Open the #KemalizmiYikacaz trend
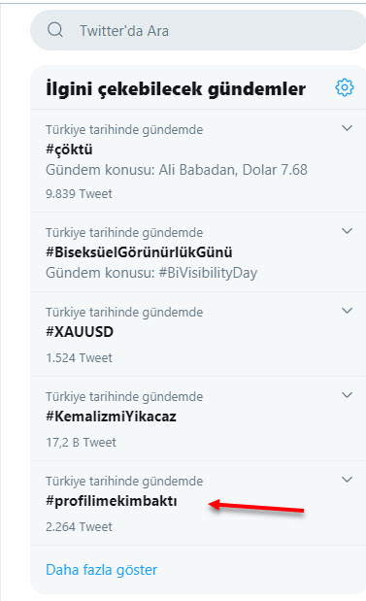 [x=111, y=417]
